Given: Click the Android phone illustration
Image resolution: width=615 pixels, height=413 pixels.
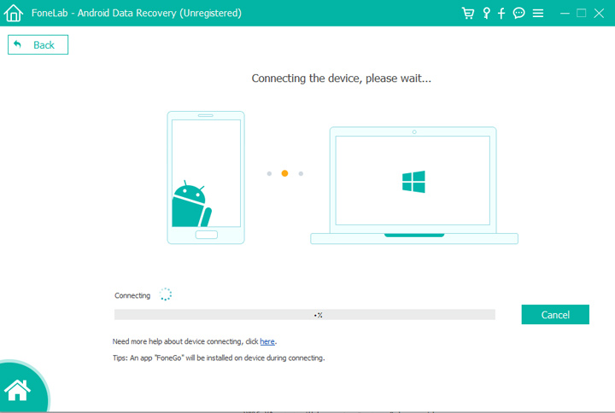Looking at the screenshot, I should coord(206,177).
